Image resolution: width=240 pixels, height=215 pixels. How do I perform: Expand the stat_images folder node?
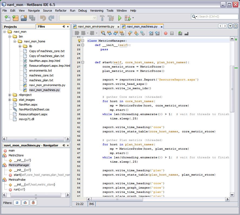click(x=9, y=100)
